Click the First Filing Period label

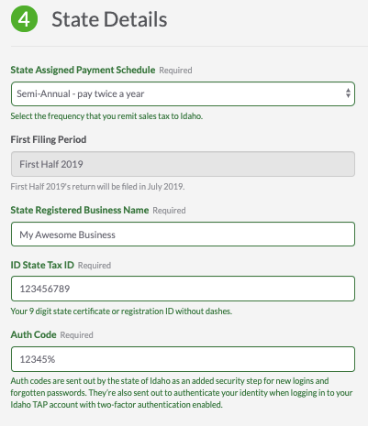49,139
